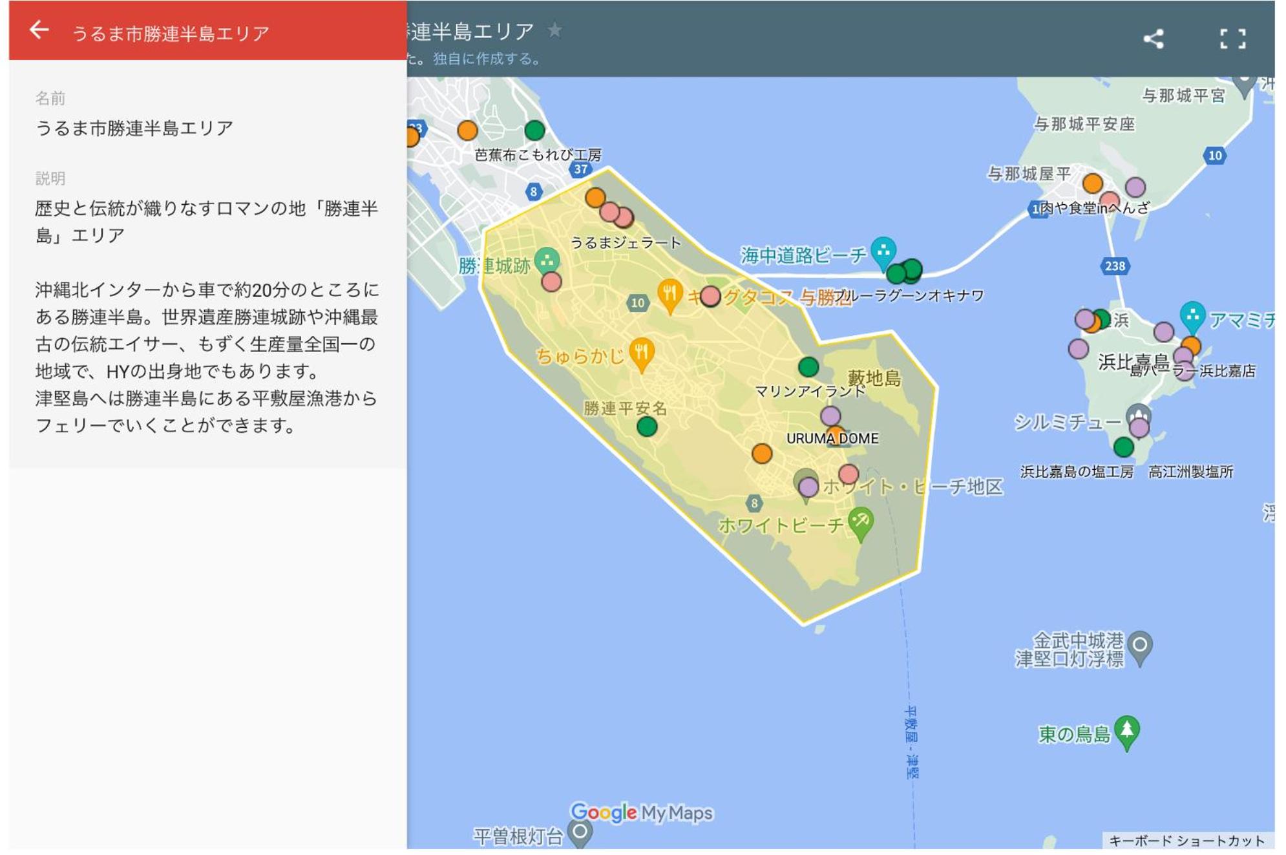
Task: Click the うるまジェラート map label
Action: (x=626, y=243)
